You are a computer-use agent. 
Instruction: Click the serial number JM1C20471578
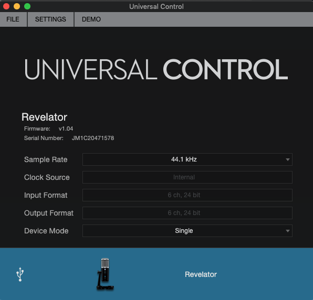pyautogui.click(x=93, y=138)
